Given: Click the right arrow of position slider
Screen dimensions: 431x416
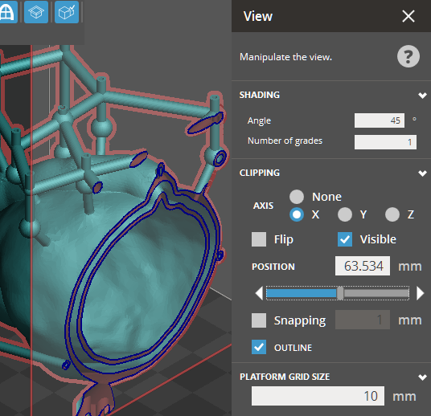Looking at the screenshot, I should 421,293.
